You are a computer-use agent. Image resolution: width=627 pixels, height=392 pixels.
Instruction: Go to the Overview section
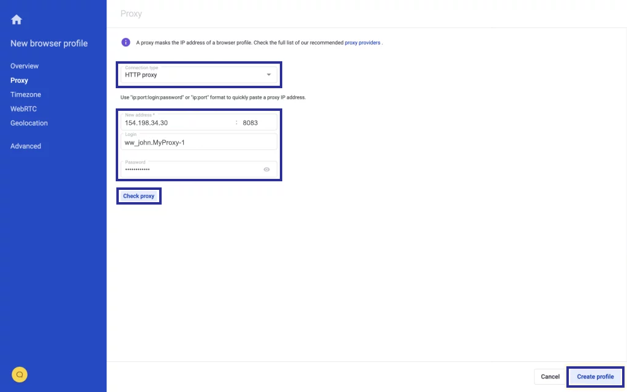point(24,66)
